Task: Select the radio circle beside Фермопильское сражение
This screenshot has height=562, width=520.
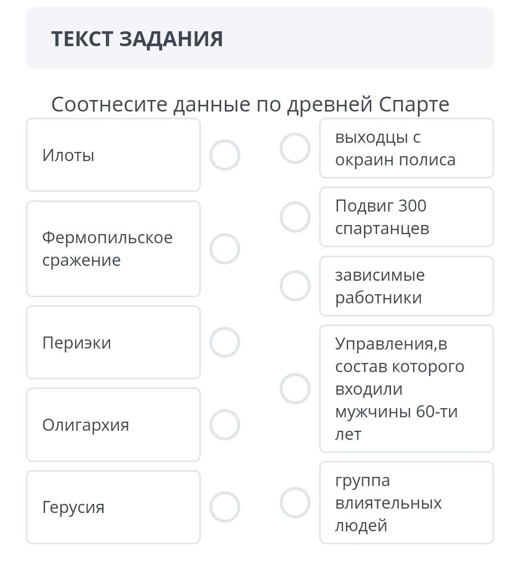Action: pos(225,249)
